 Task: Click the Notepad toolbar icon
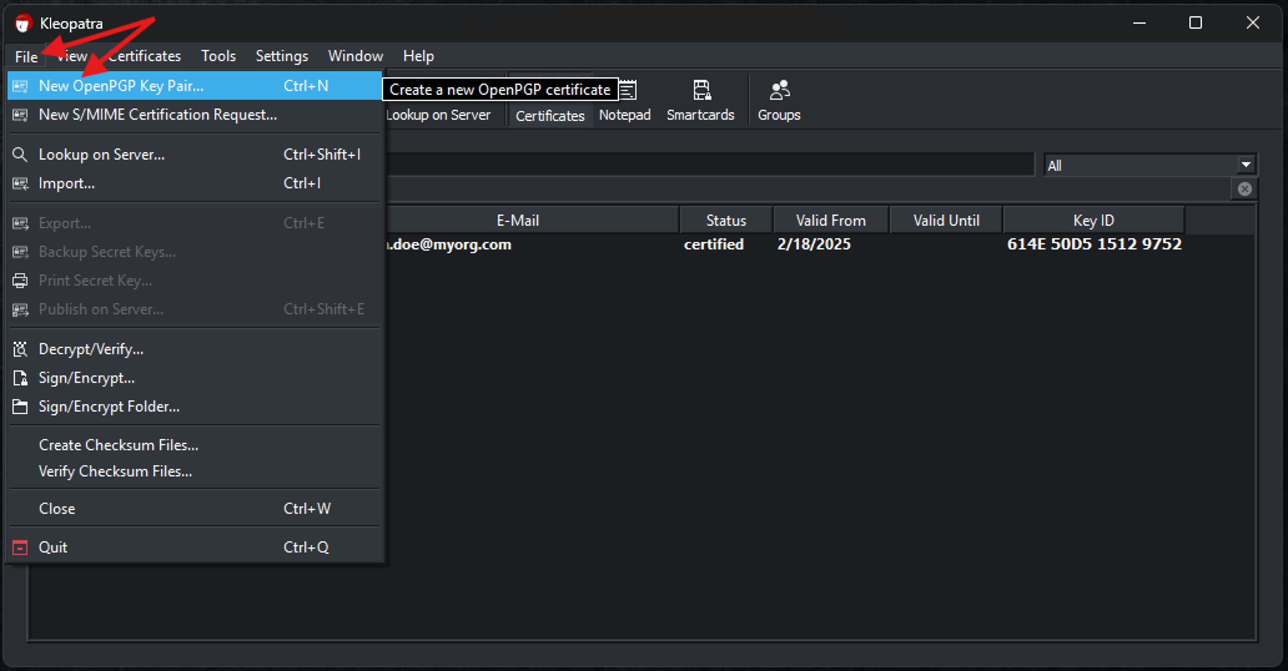628,91
